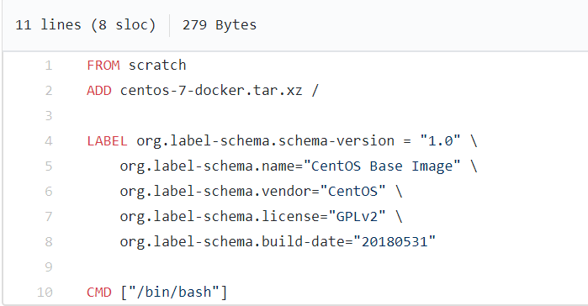Click the centos-7-docker.tar.xz filename
This screenshot has width=588, height=306.
point(211,91)
